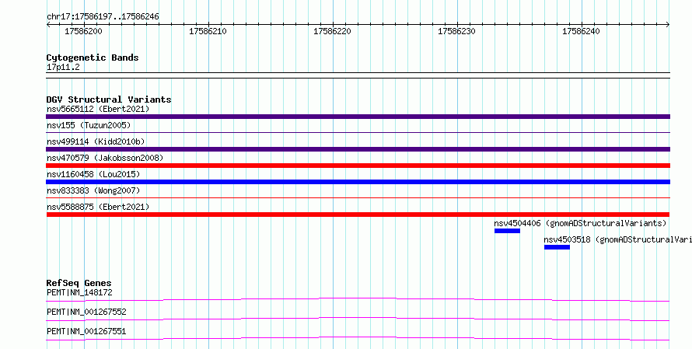Click the PEMT|NM_001267552 transcript label

[x=86, y=312]
